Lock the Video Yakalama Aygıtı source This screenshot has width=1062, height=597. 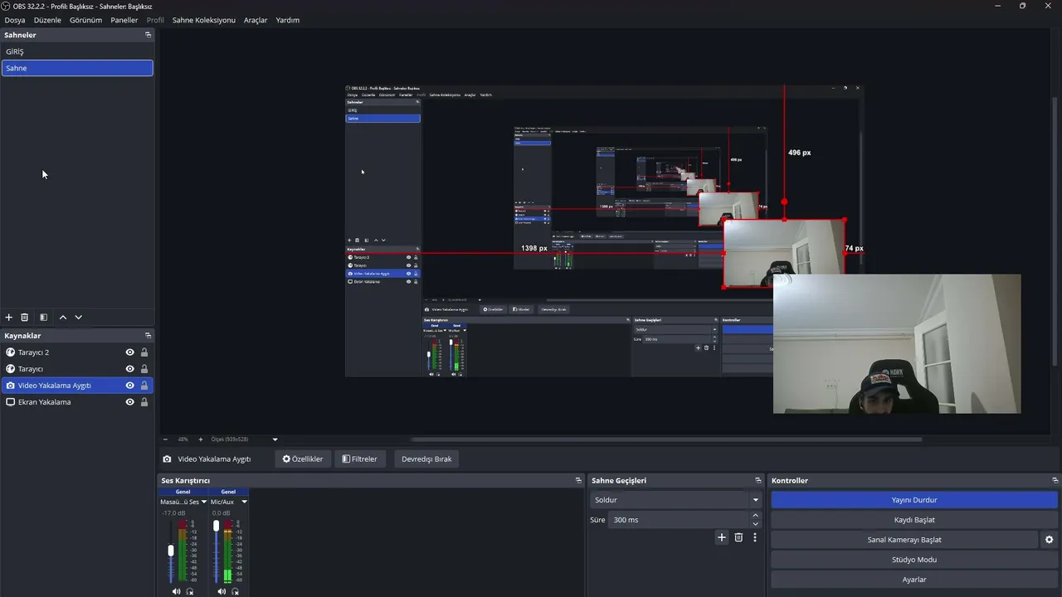pyautogui.click(x=144, y=386)
